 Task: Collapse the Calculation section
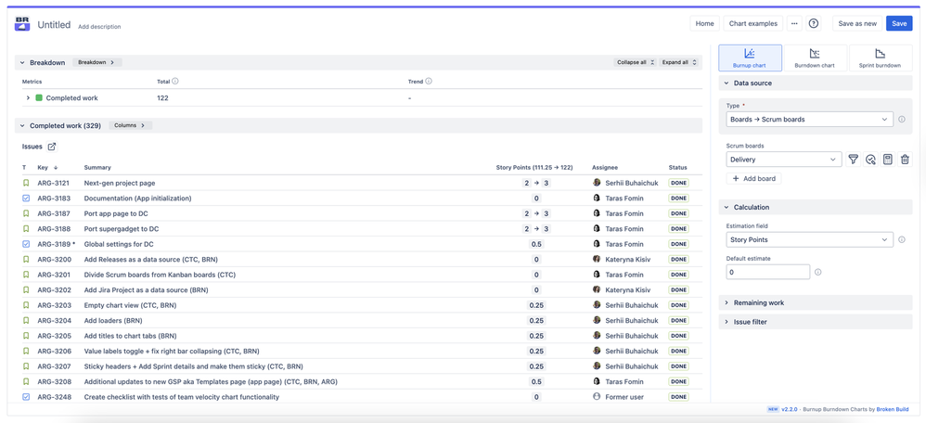click(727, 208)
